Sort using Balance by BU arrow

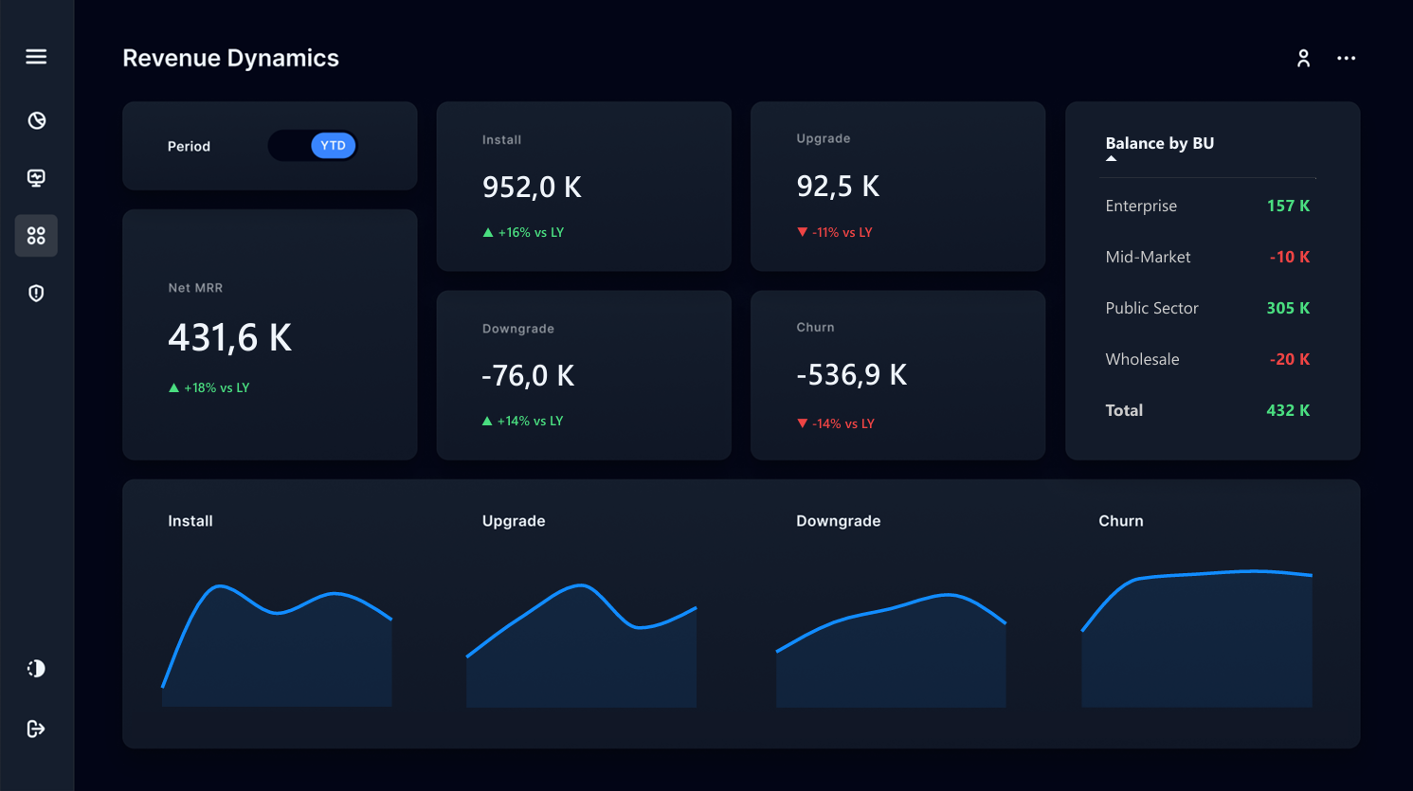(x=1112, y=158)
